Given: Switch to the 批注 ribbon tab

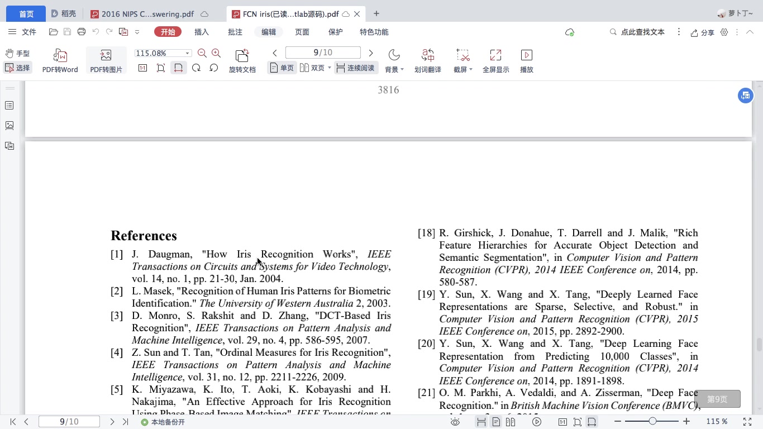Looking at the screenshot, I should coord(235,32).
